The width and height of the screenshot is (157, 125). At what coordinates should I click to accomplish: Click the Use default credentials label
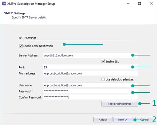pos(120,79)
